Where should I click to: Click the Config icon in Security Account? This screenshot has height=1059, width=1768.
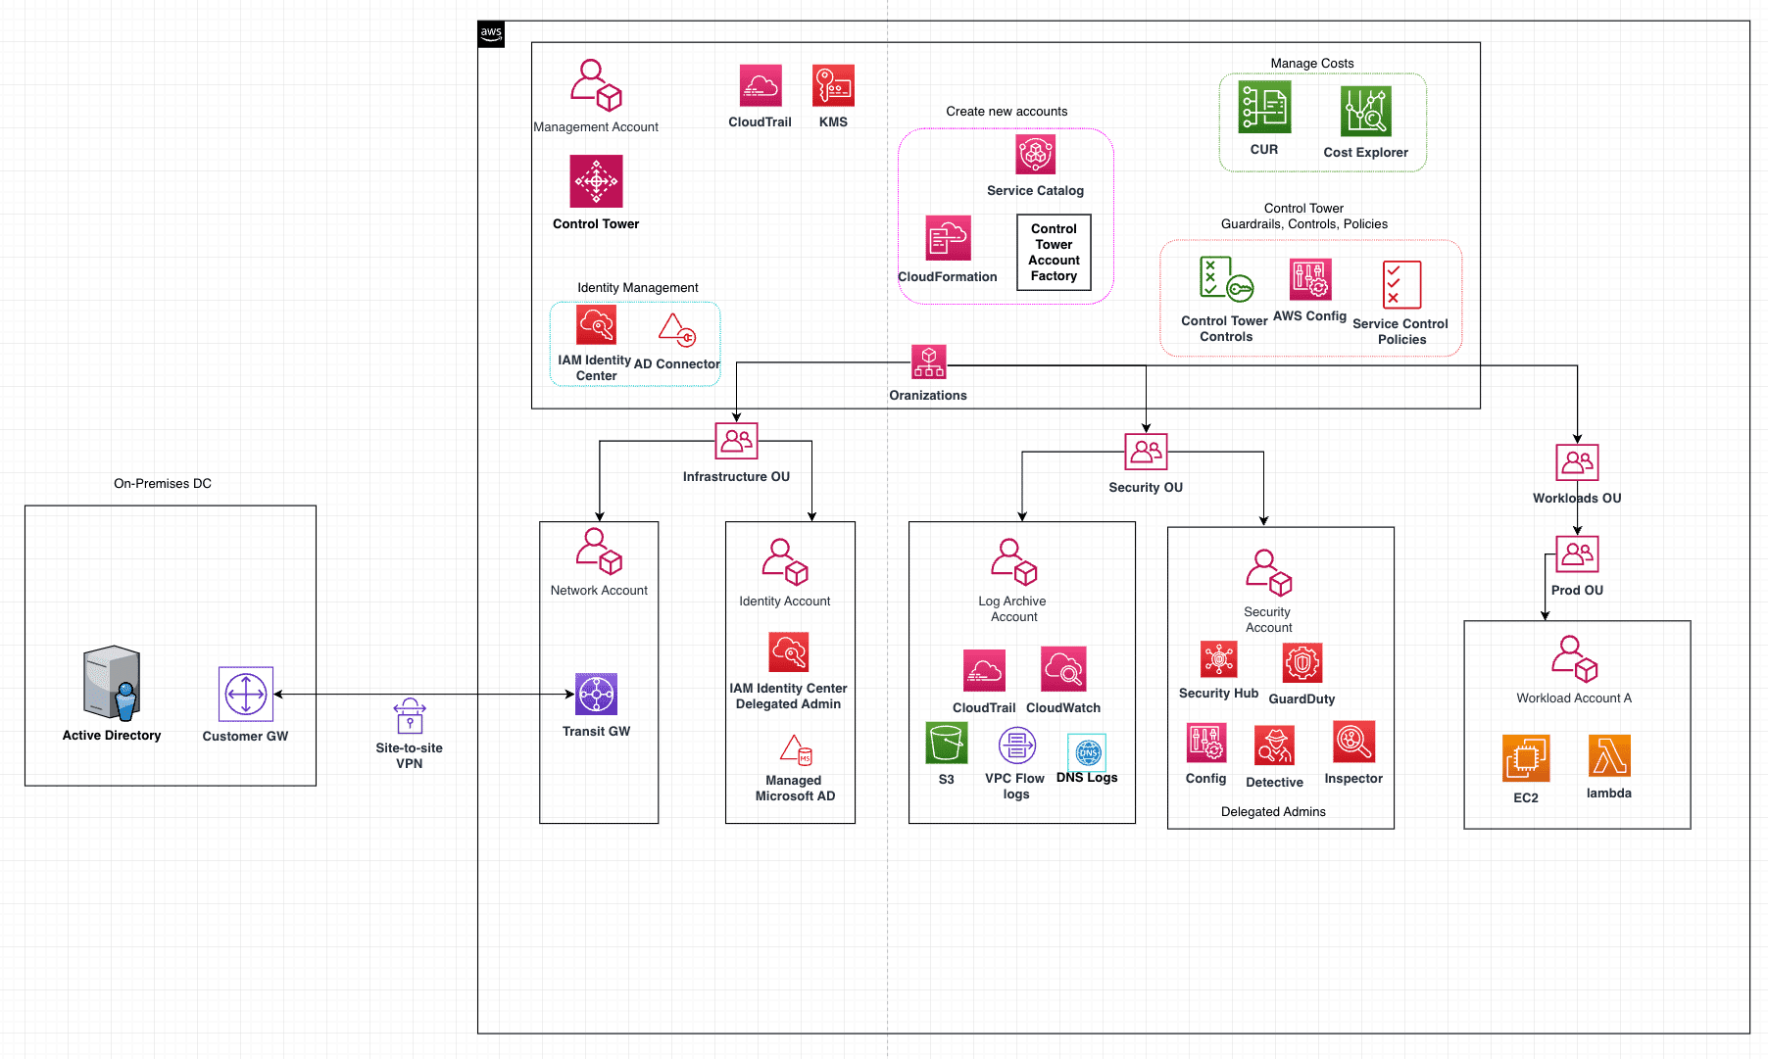(x=1205, y=742)
